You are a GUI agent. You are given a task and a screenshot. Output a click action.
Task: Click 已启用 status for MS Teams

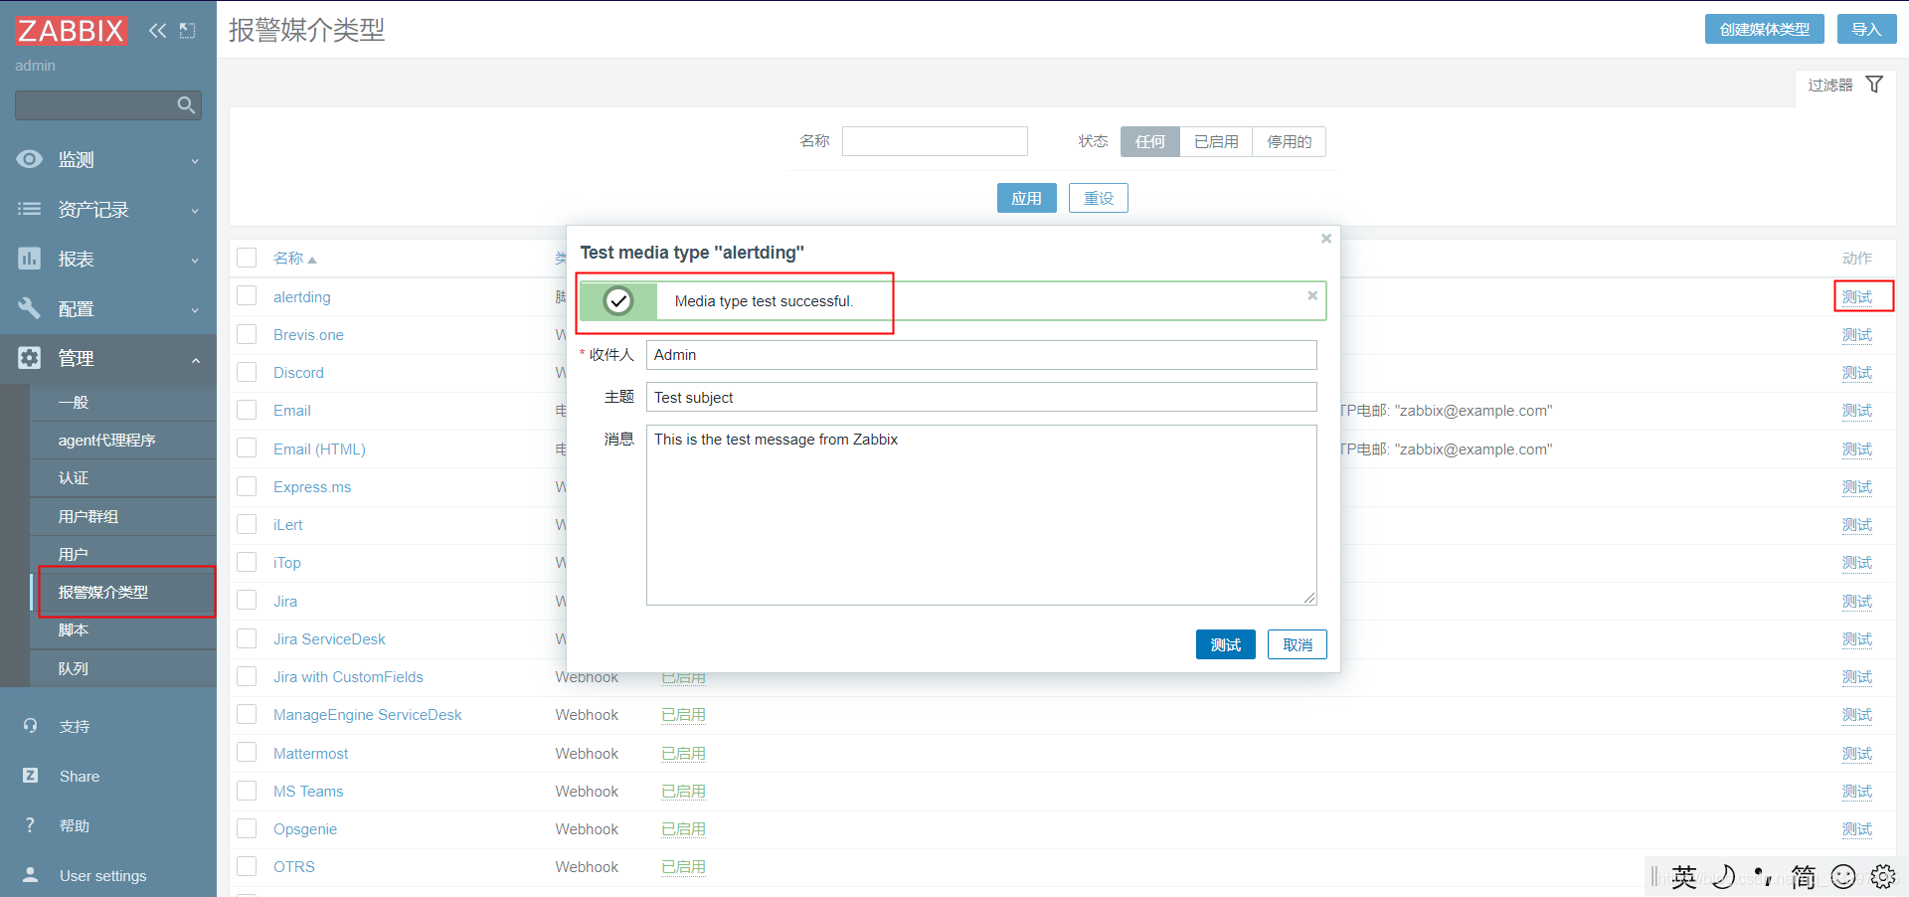pos(683,792)
